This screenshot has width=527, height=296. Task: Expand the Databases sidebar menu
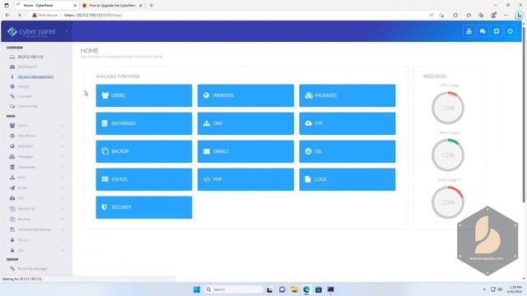click(x=36, y=167)
